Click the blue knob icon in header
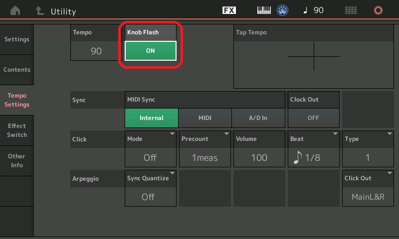Viewport: 399px width, 239px height. 283,10
